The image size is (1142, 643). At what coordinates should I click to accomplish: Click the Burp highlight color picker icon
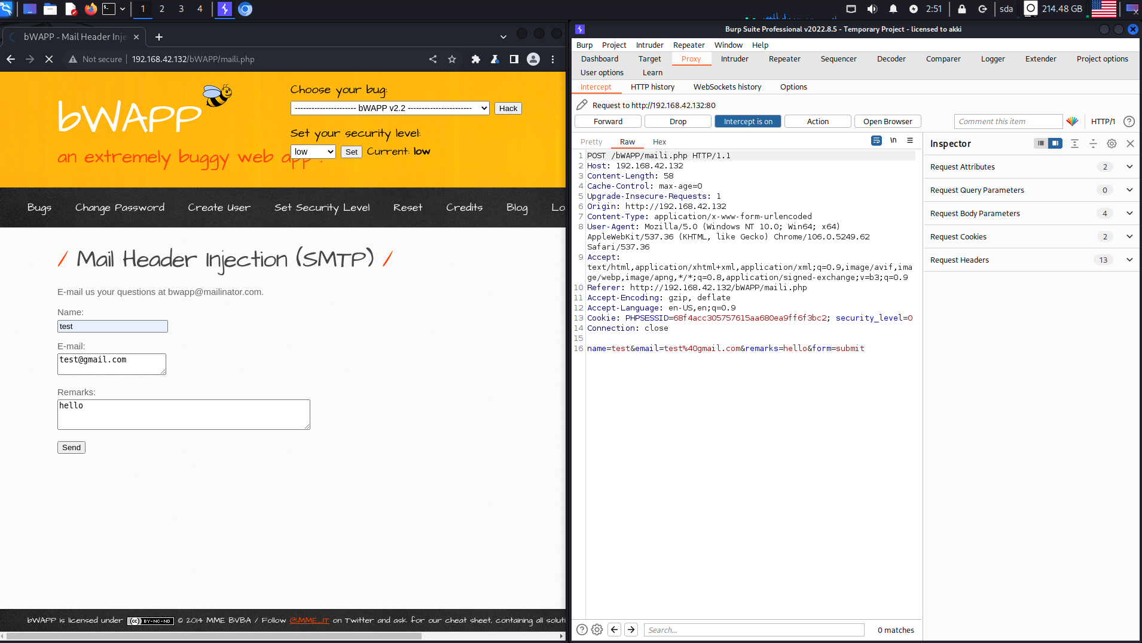pyautogui.click(x=1072, y=121)
